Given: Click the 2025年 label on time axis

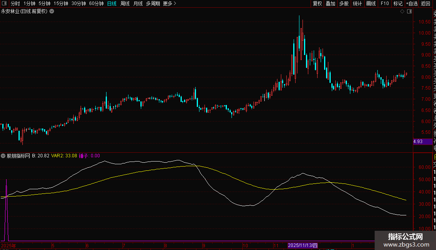Looking at the screenshot, I should click(x=8, y=245).
